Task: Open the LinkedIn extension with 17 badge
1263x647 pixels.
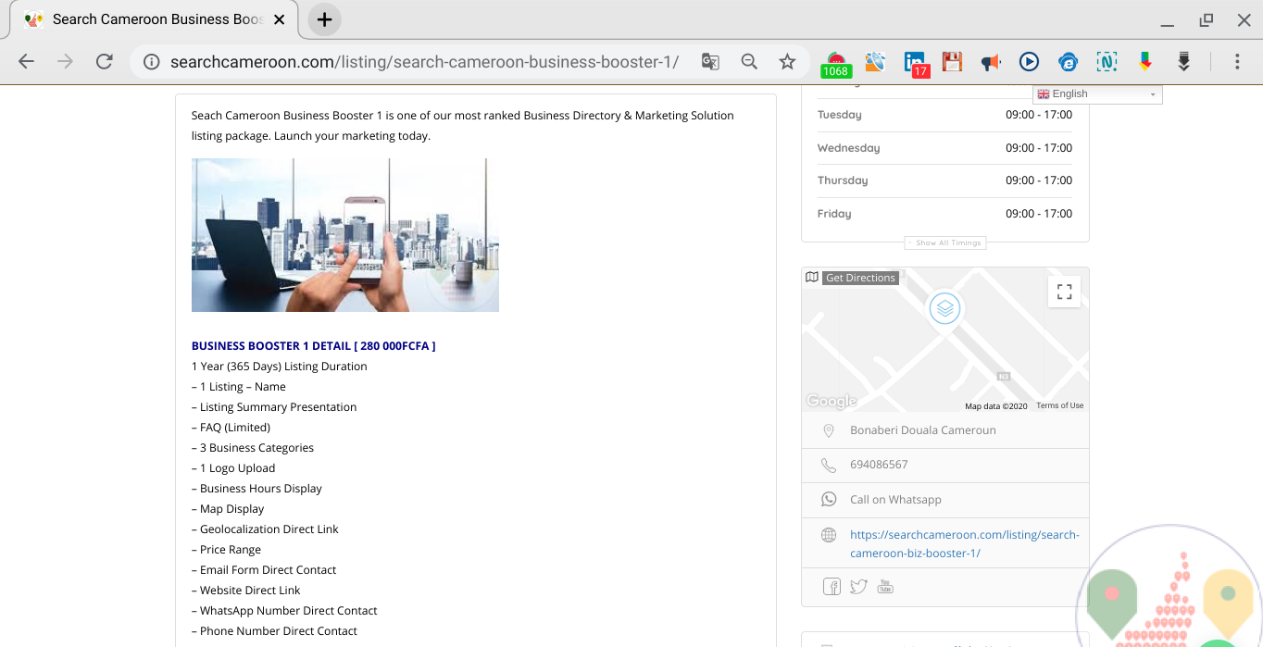Action: coord(916,64)
